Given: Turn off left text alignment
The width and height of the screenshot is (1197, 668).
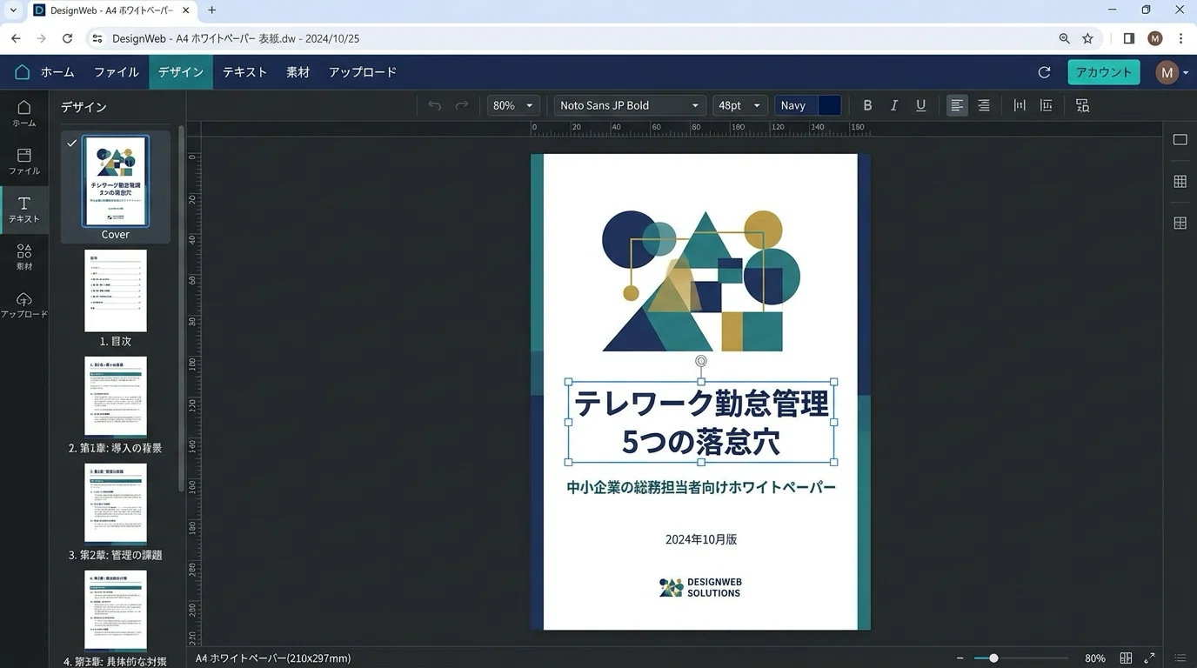Looking at the screenshot, I should [x=957, y=105].
